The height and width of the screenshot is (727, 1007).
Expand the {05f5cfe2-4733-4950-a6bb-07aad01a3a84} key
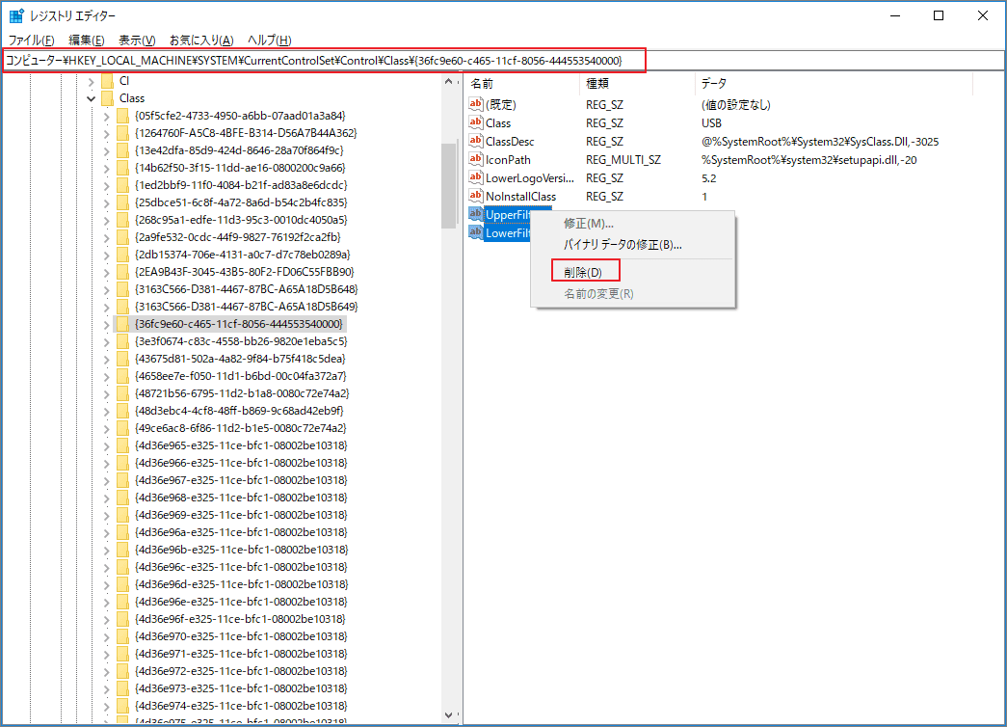(107, 116)
